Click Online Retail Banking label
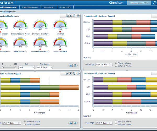Screen dimensions: 157x131 pyautogui.click(x=40, y=52)
